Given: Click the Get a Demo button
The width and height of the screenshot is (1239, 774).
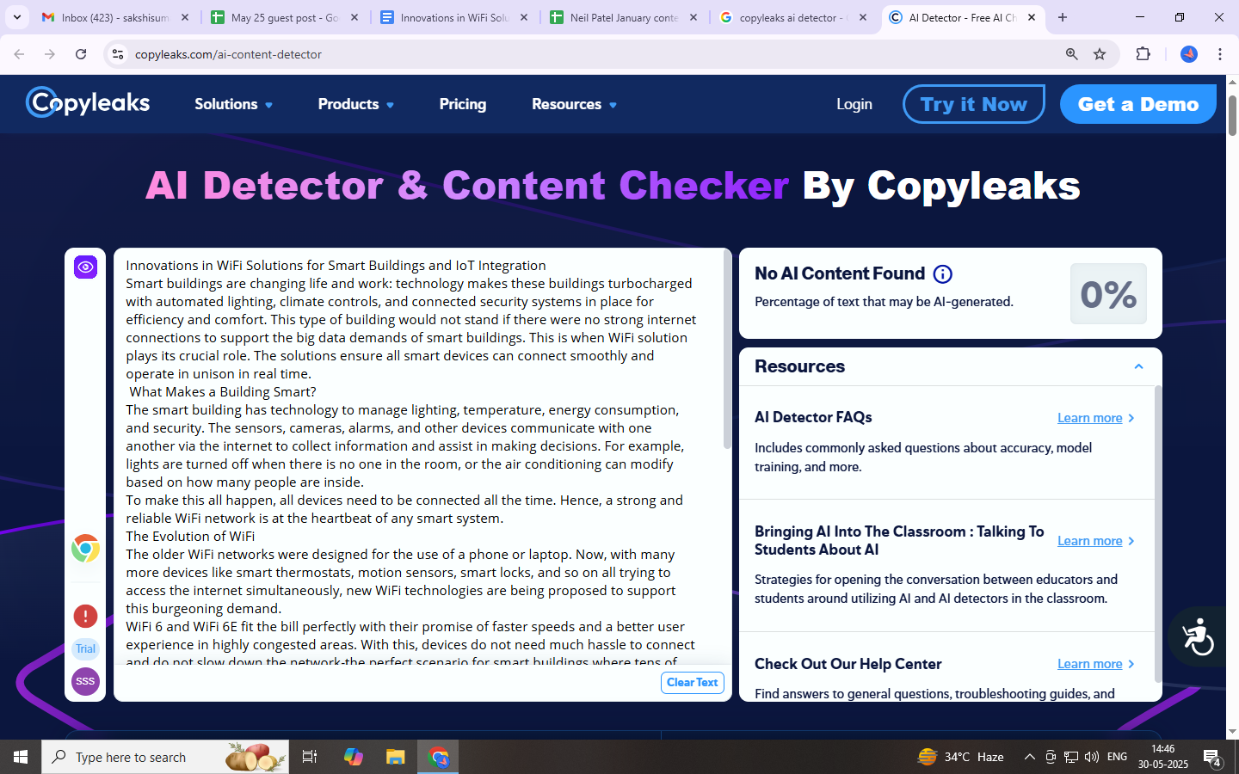Looking at the screenshot, I should pos(1138,104).
